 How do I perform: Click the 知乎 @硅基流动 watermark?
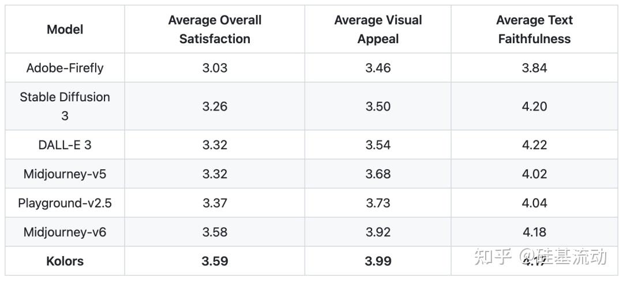[540, 257]
